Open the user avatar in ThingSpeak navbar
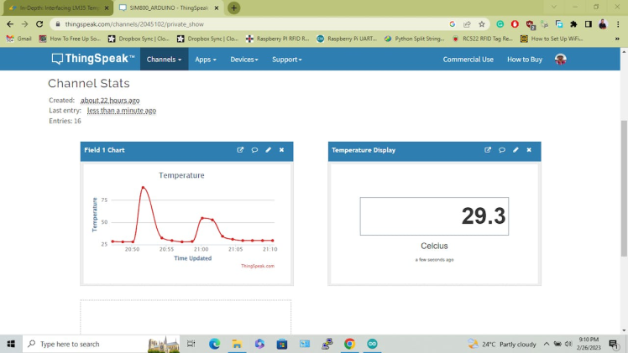Viewport: 628px width, 353px height. pos(561,60)
